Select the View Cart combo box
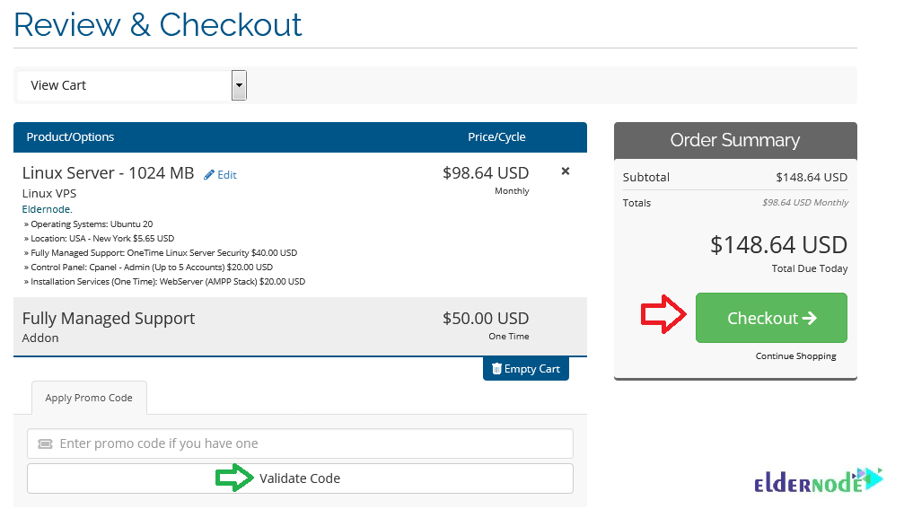This screenshot has width=904, height=509. (x=132, y=85)
